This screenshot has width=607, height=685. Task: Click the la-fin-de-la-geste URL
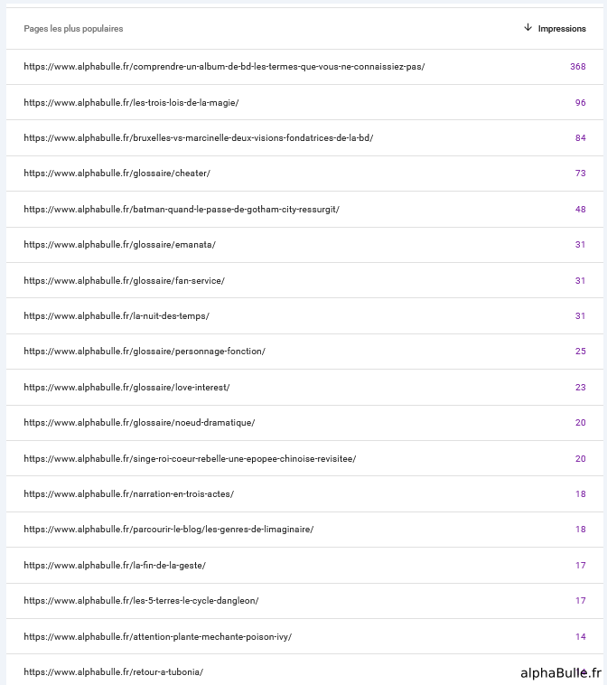point(115,566)
